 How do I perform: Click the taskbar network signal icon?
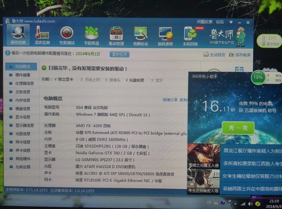(x=243, y=204)
